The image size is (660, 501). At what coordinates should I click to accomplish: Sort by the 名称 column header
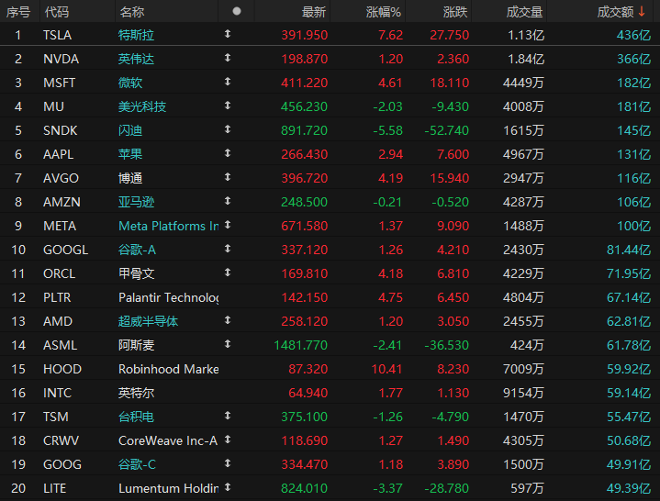coord(132,12)
